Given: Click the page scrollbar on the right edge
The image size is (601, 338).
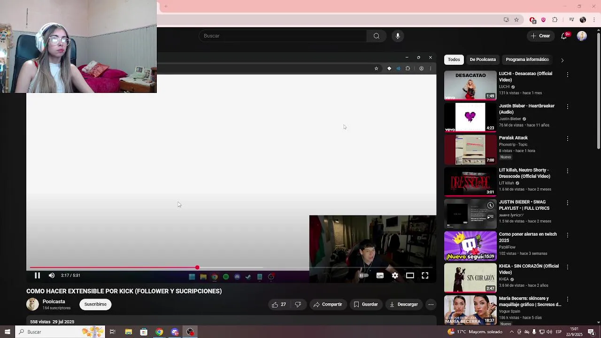Looking at the screenshot, I should click(598, 92).
